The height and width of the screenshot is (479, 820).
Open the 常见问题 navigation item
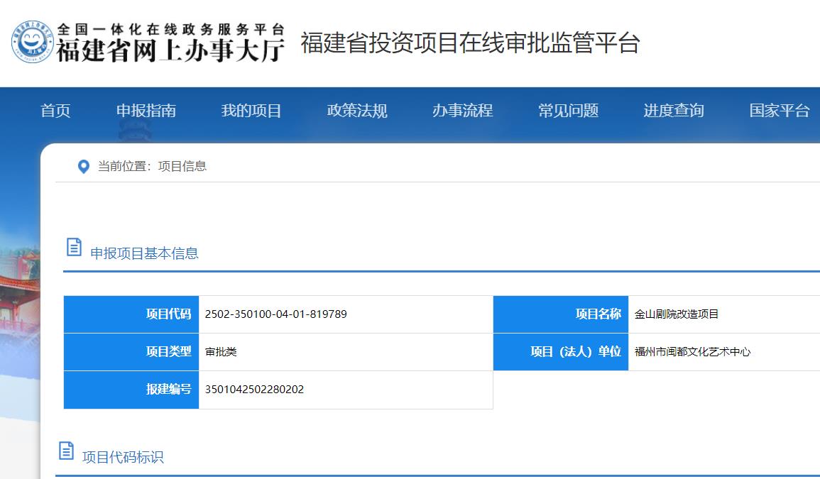(569, 111)
